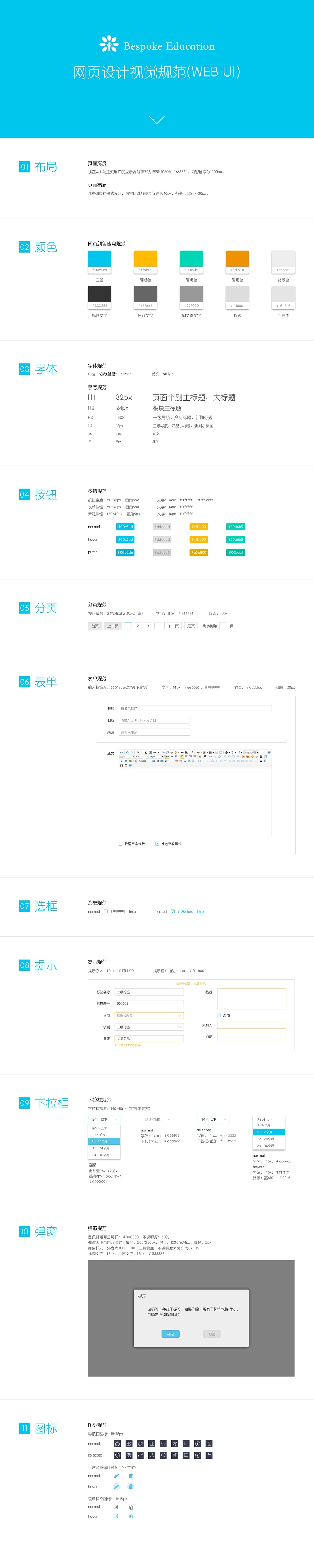Click the 首页 pagination button
This screenshot has height=1553, width=314.
point(95,626)
